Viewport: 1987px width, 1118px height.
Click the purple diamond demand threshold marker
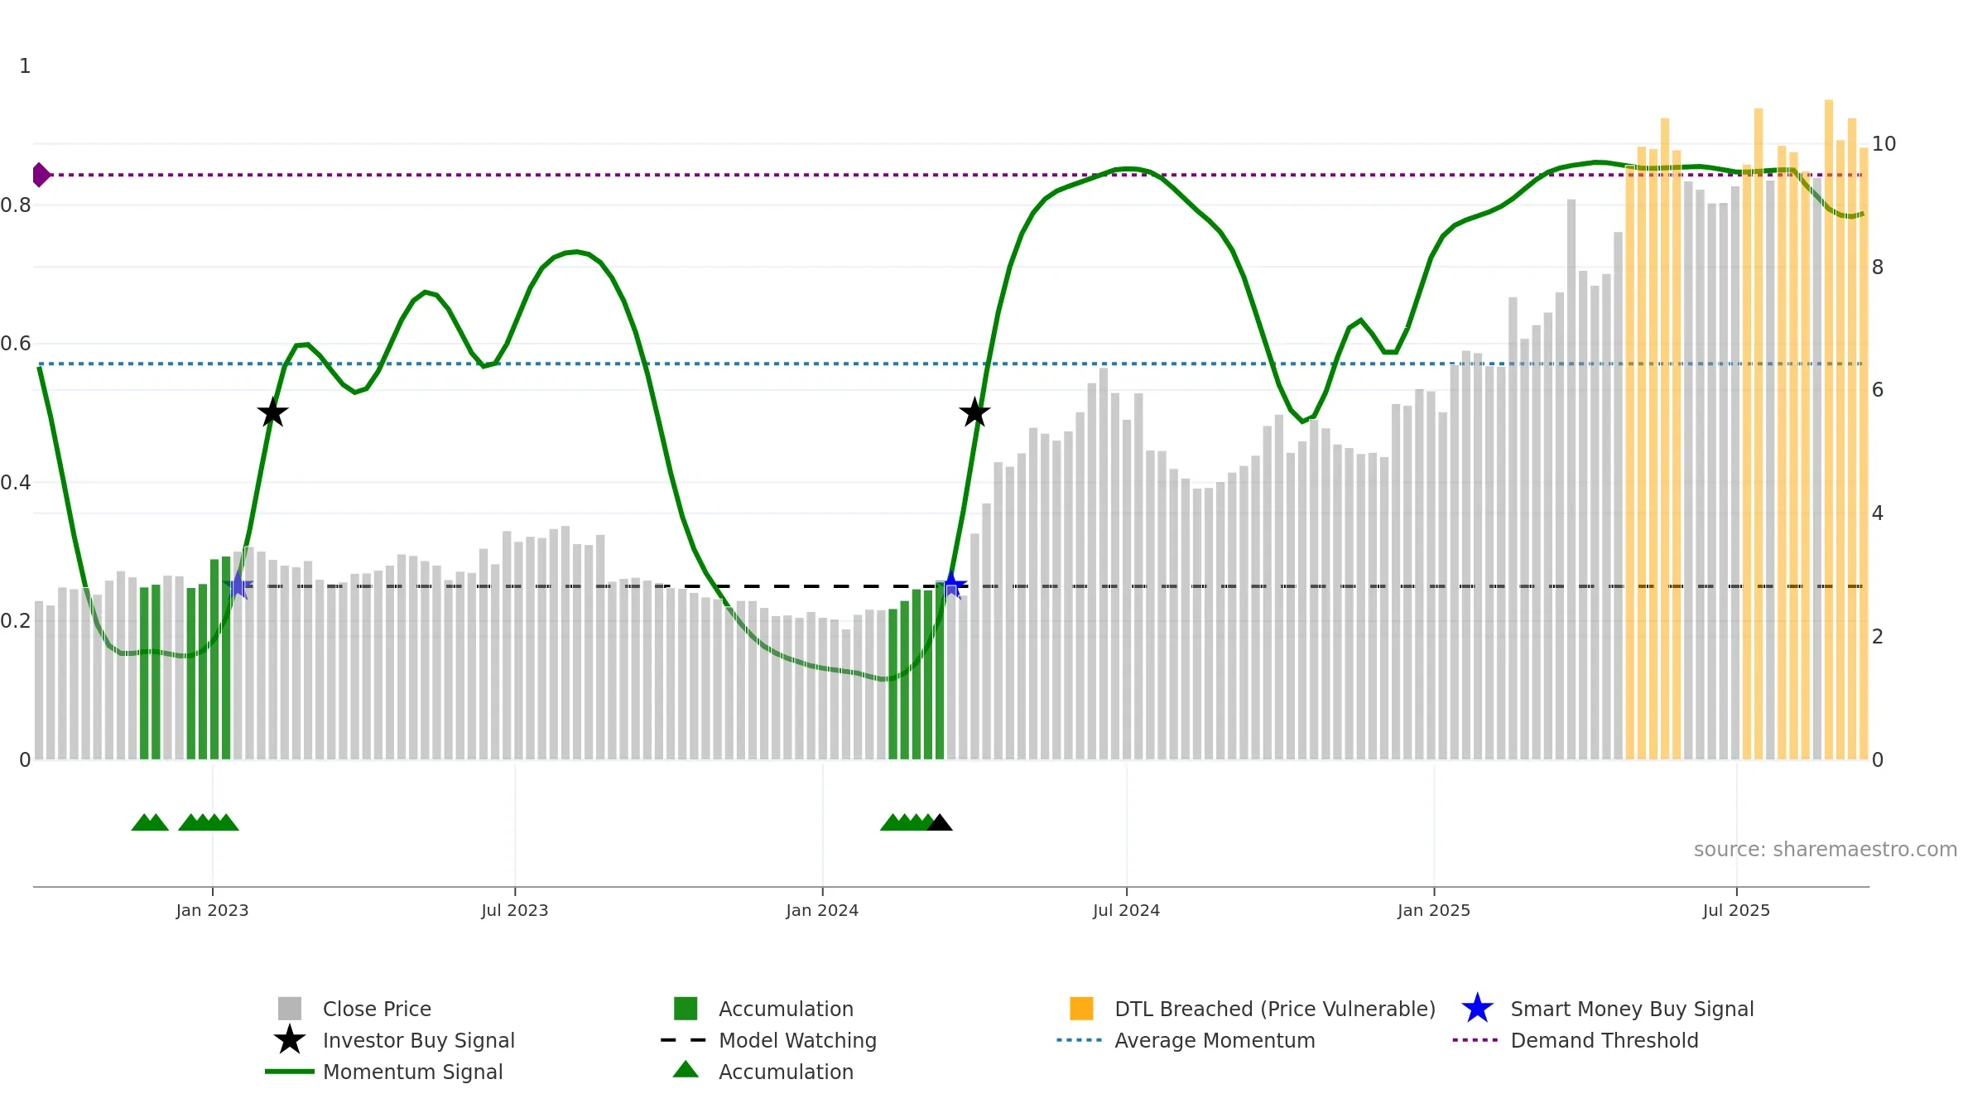point(41,175)
